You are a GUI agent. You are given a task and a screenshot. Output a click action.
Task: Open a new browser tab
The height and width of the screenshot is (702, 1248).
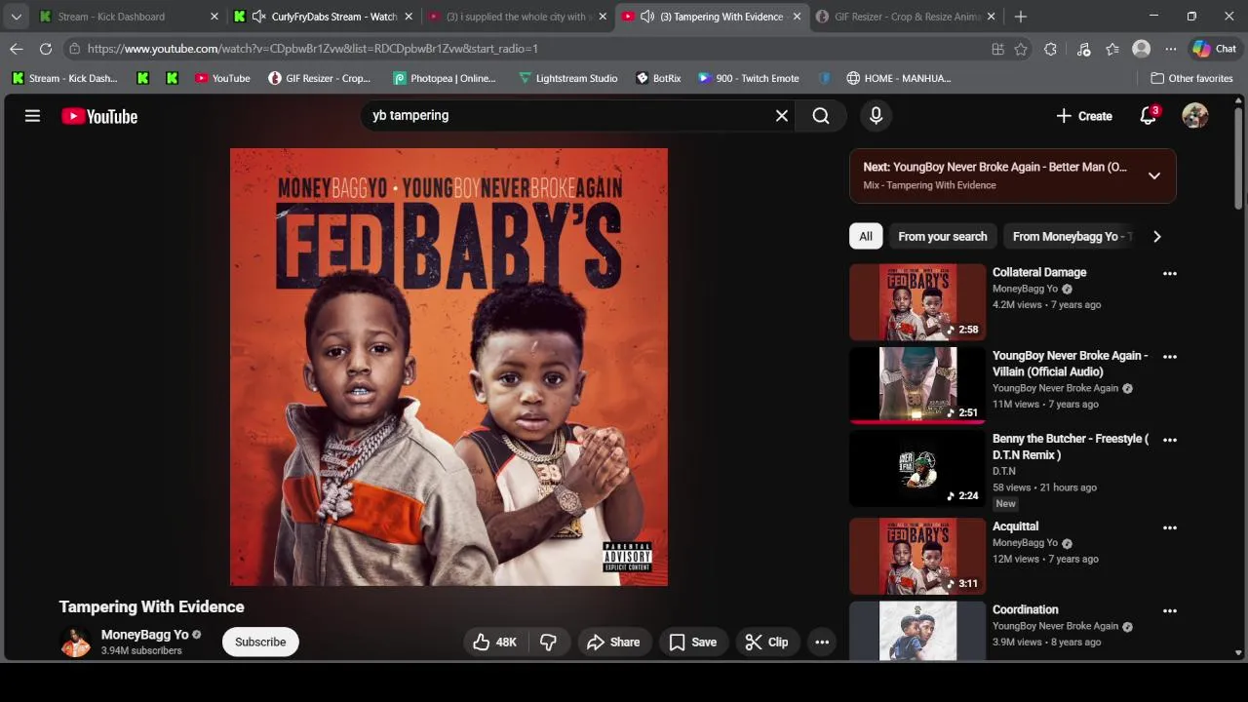(x=1021, y=17)
